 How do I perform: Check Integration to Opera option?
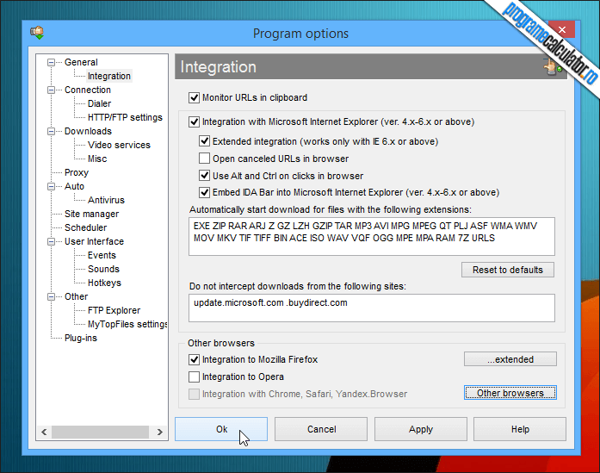(194, 377)
